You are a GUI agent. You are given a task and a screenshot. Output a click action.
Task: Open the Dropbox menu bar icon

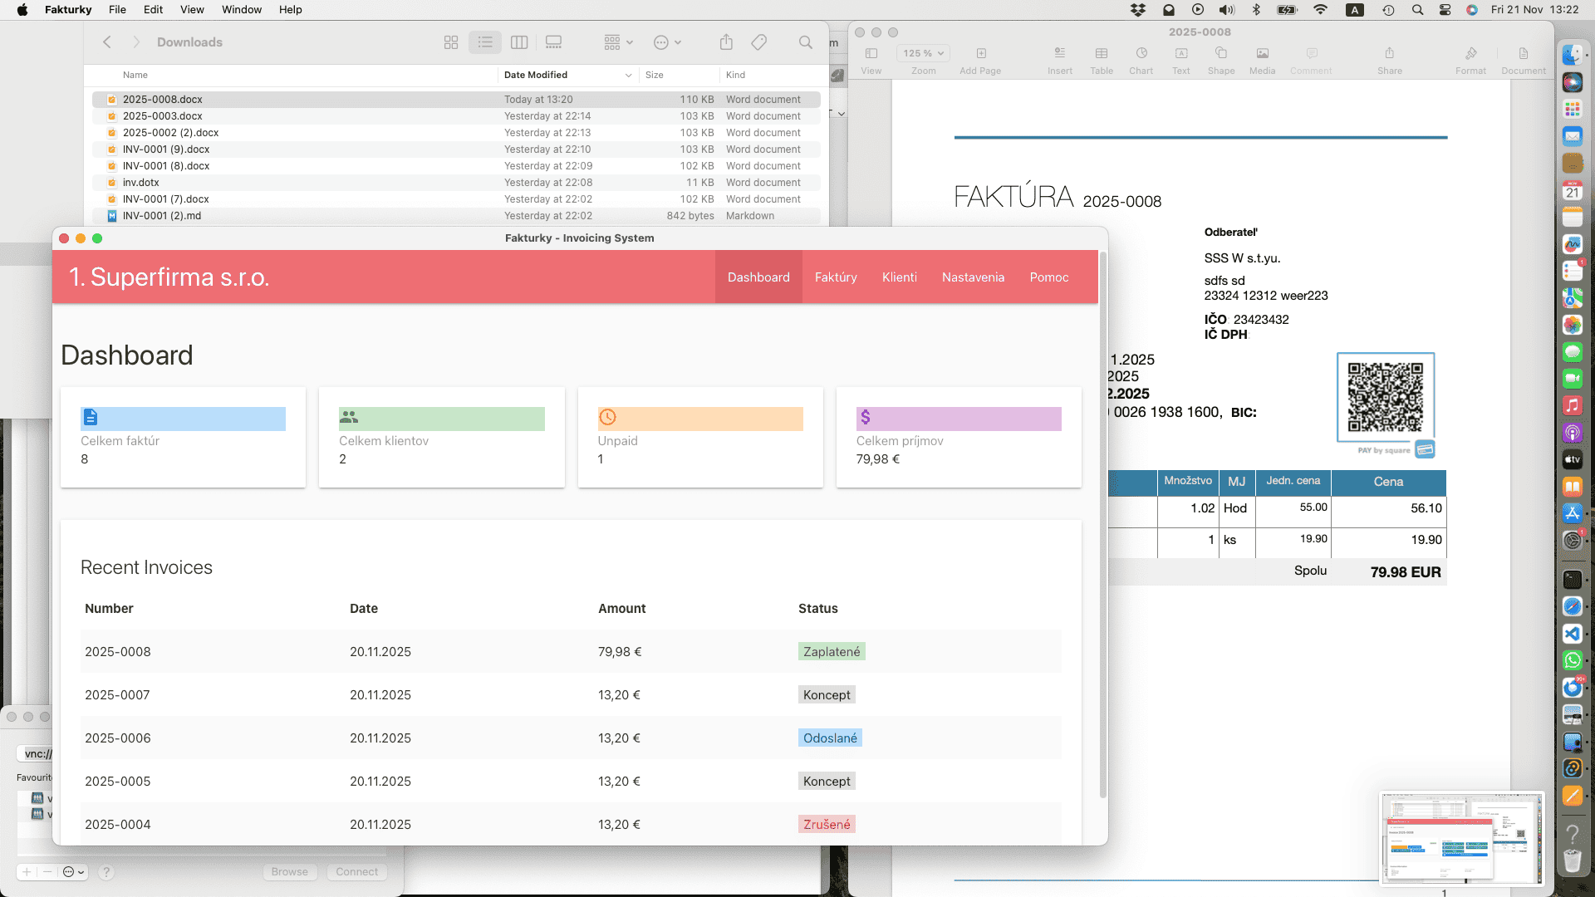coord(1136,10)
